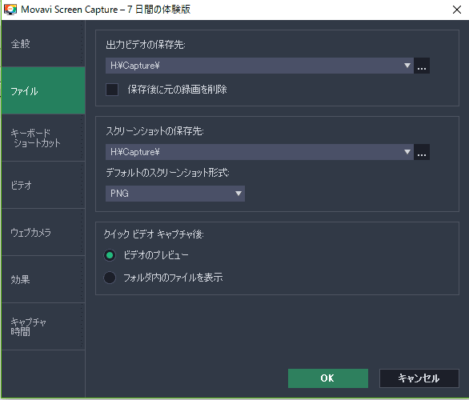Open the キーボードショートカット tab
Screen dimensions: 469x400
[x=43, y=138]
